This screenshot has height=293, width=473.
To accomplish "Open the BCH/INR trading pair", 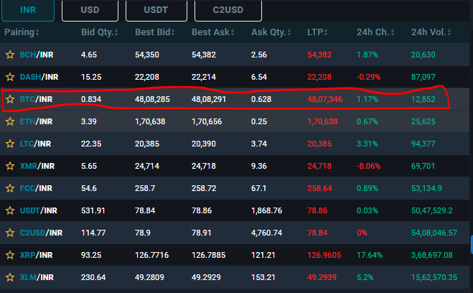I will pos(37,55).
